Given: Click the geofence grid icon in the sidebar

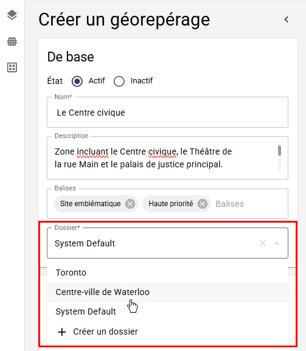Looking at the screenshot, I should (12, 41).
